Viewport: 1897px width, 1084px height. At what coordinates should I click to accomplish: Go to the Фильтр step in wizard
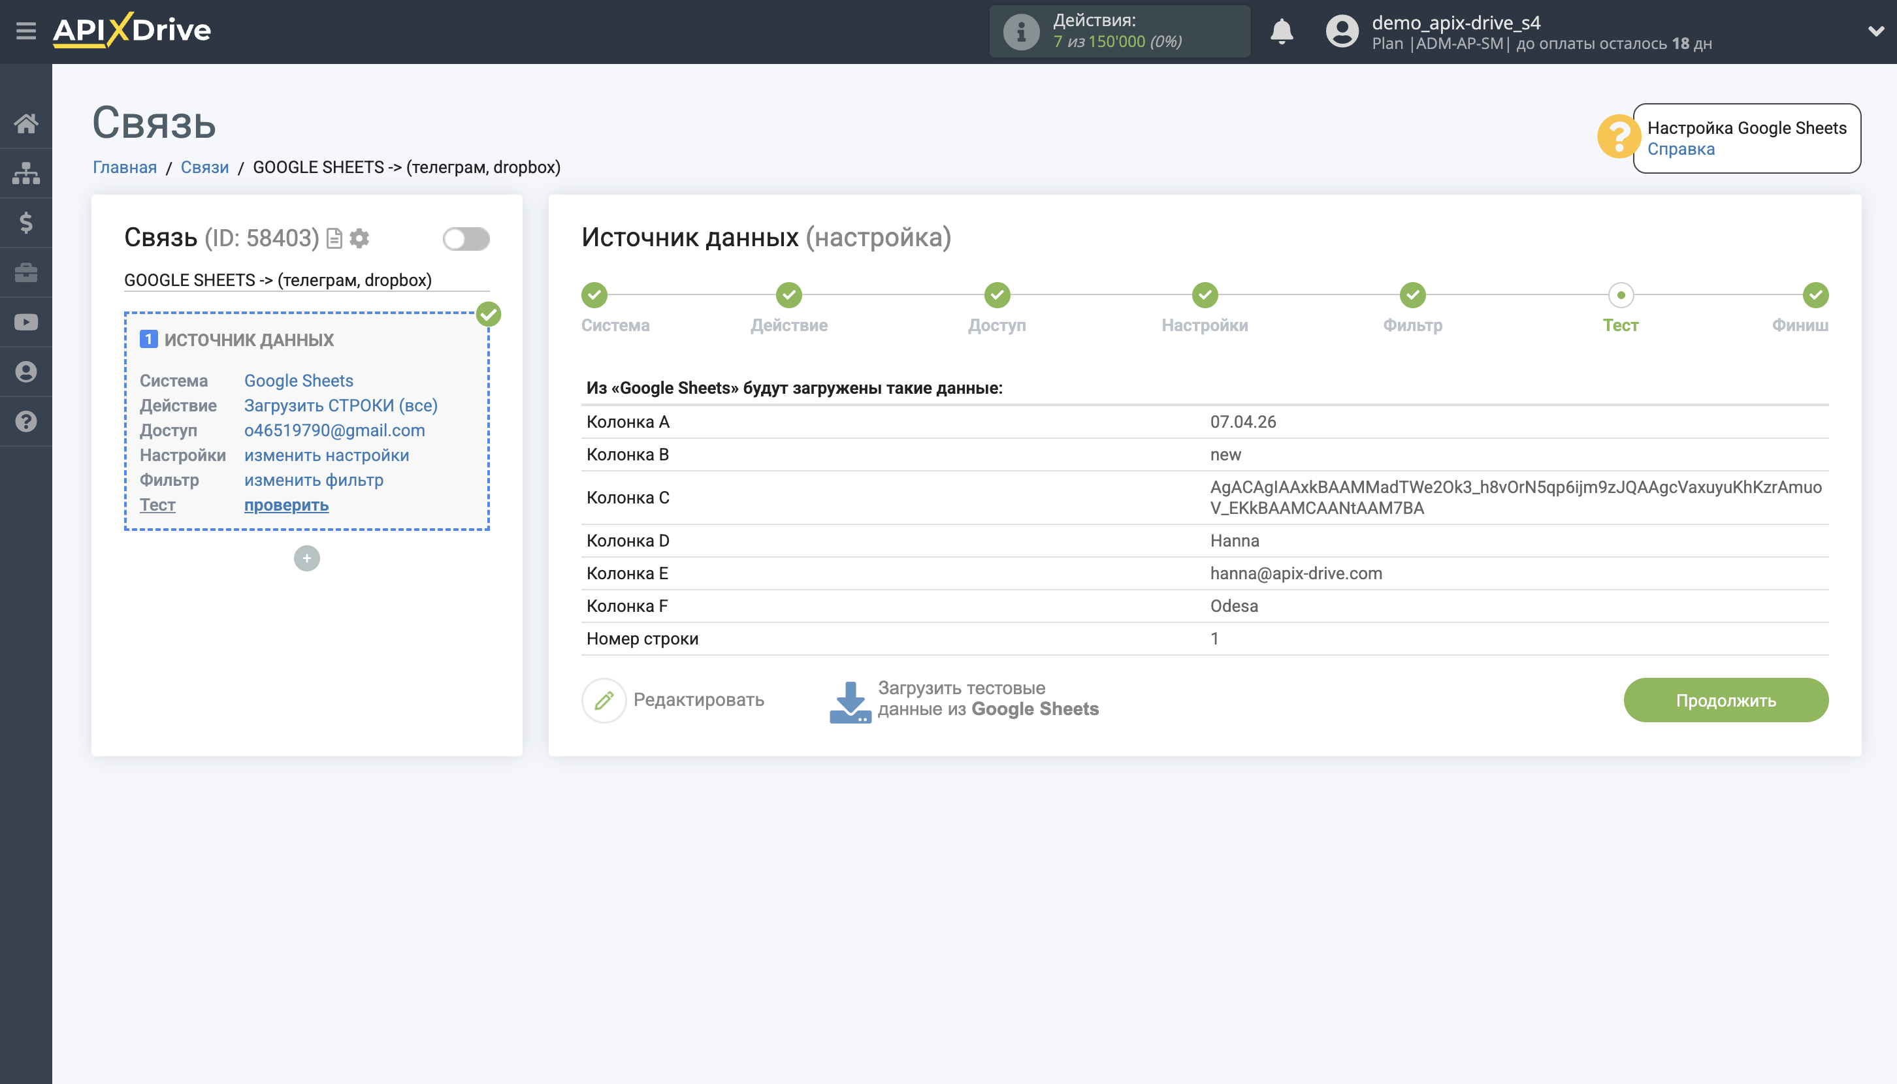coord(1412,296)
